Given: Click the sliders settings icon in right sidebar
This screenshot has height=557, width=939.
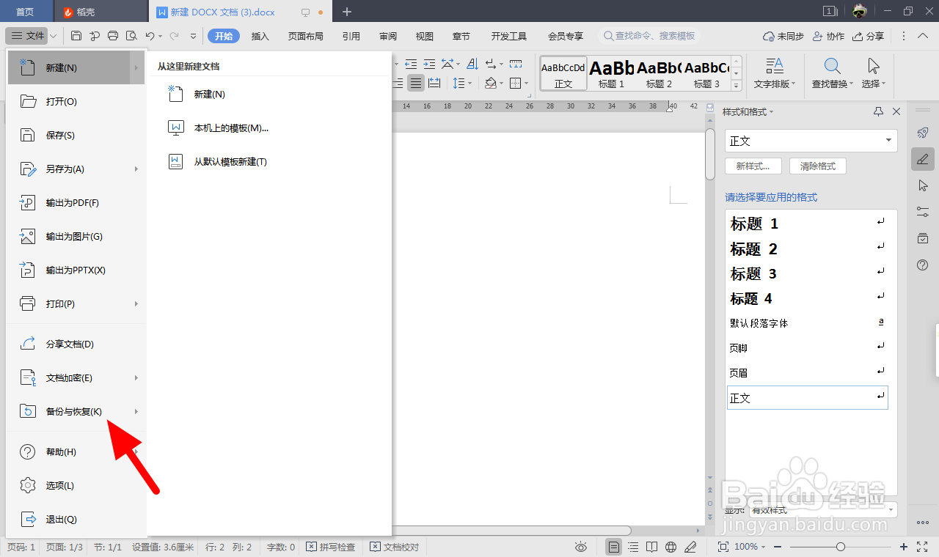Looking at the screenshot, I should tap(923, 212).
